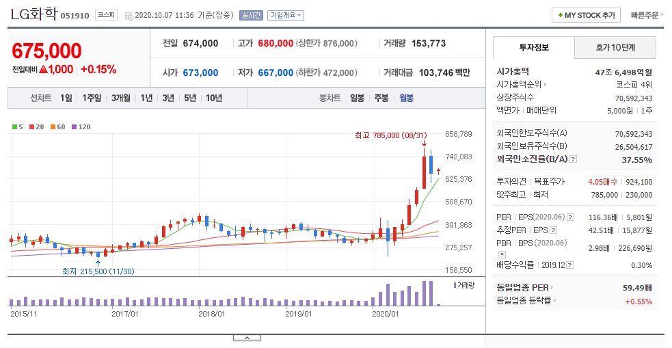
Task: Open the 기업개요 dropdown
Action: (286, 16)
